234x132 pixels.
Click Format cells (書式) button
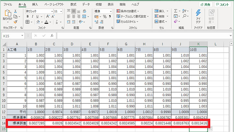[161, 21]
